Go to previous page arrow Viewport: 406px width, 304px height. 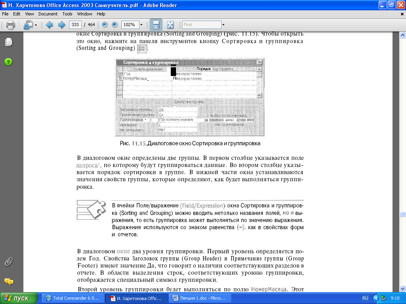click(49, 25)
